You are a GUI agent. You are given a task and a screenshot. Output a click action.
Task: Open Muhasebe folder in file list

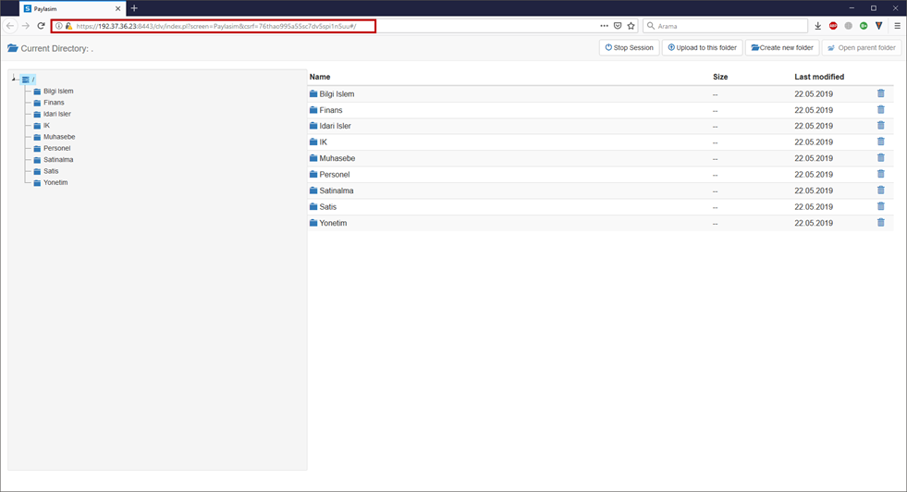click(337, 158)
